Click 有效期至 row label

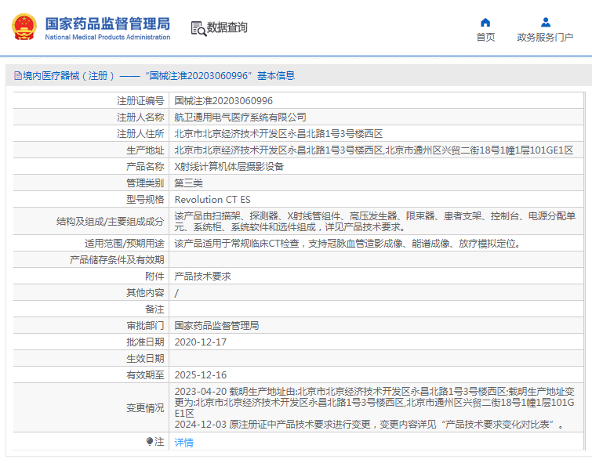(x=145, y=375)
